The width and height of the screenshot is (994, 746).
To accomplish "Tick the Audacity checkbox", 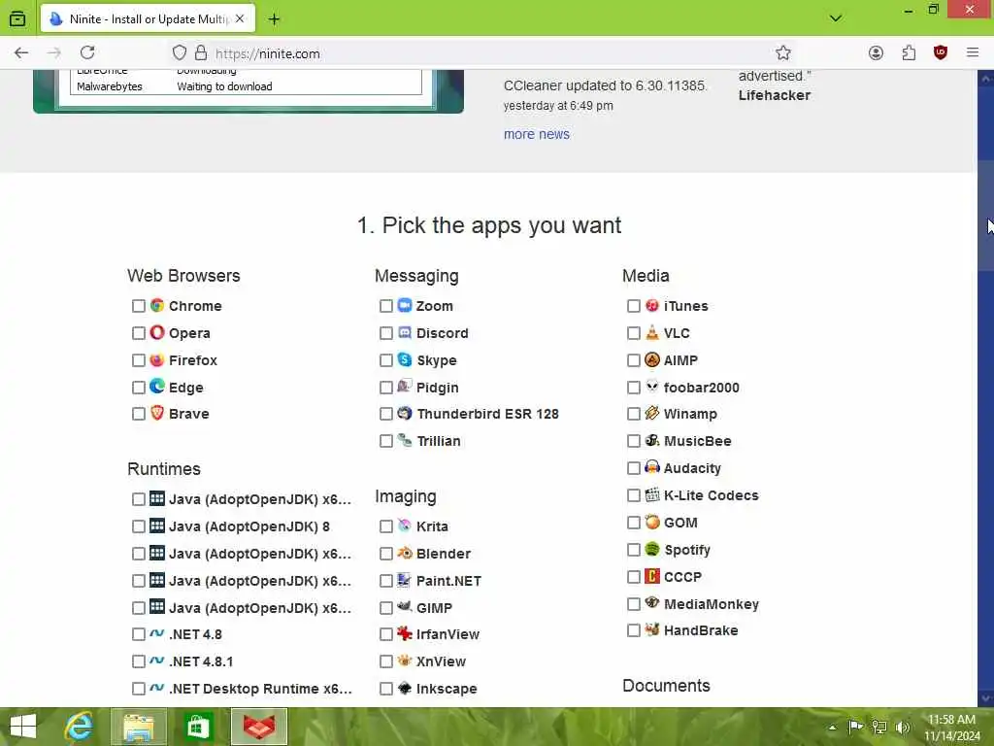I will pyautogui.click(x=633, y=468).
